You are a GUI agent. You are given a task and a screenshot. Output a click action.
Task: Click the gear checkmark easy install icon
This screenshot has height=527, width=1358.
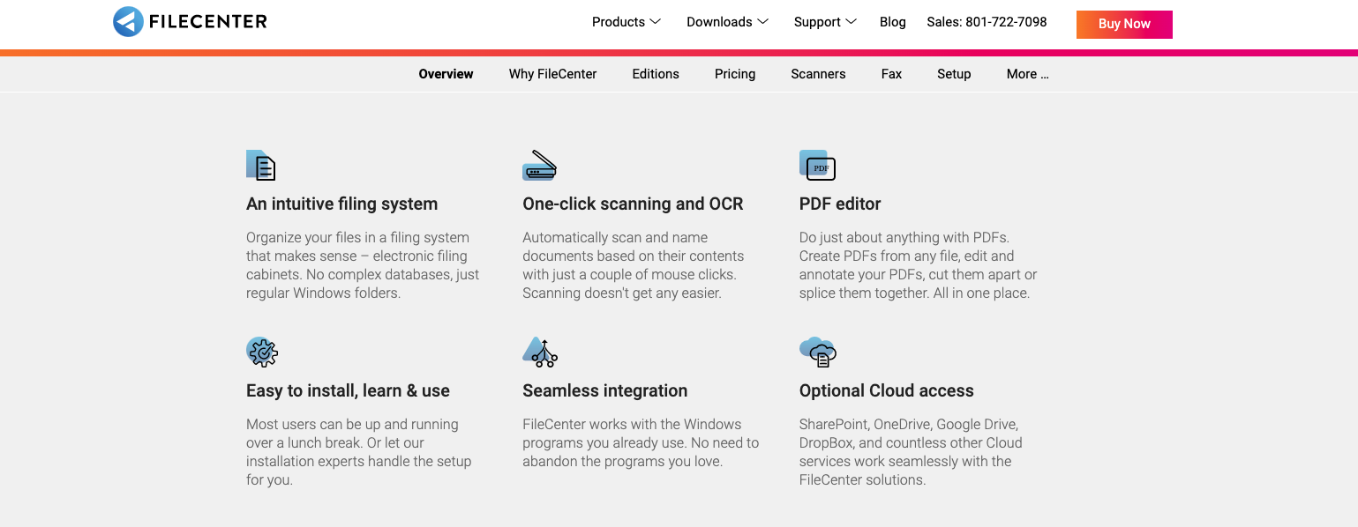click(262, 352)
